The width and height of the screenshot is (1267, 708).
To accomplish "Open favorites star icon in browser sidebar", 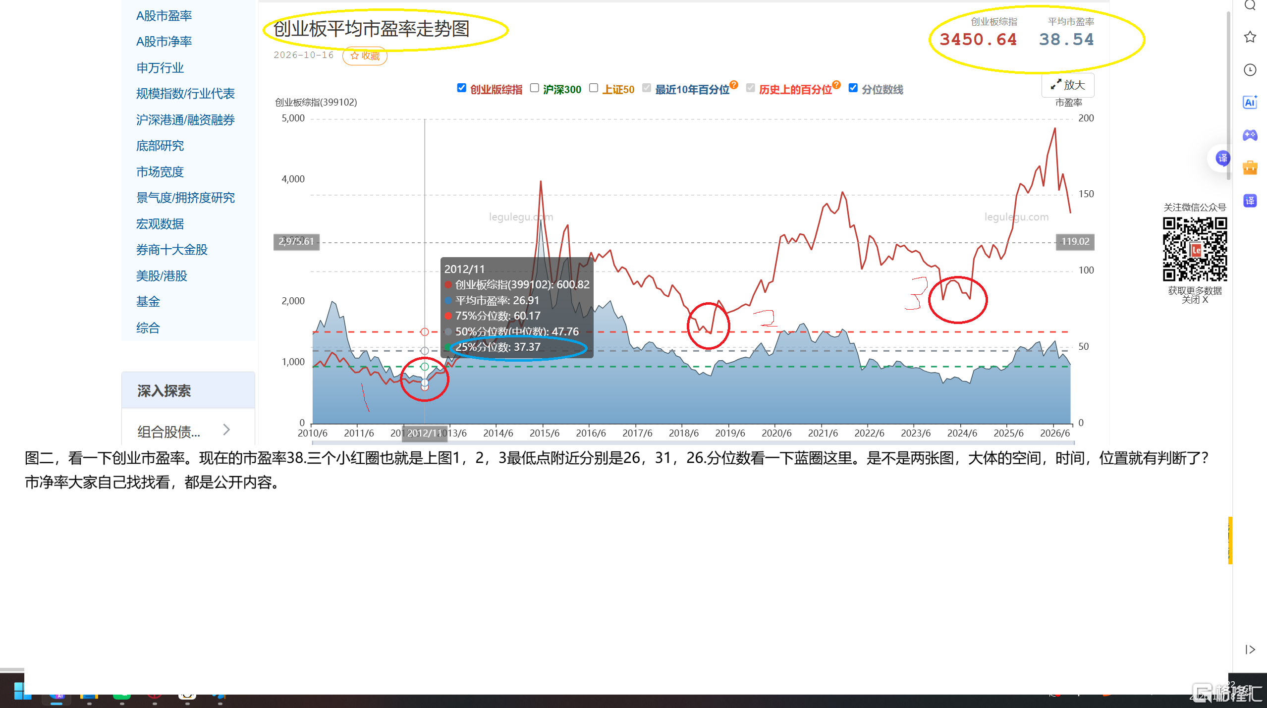I will pos(1250,37).
